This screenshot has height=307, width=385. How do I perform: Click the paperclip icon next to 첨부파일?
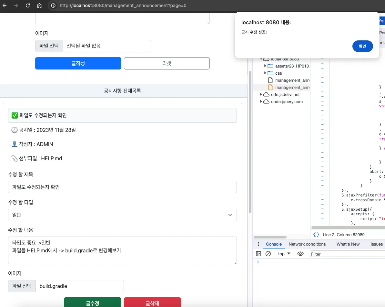pos(15,159)
